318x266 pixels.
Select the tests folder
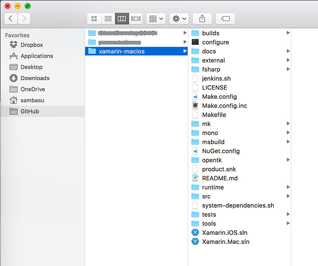(240, 215)
